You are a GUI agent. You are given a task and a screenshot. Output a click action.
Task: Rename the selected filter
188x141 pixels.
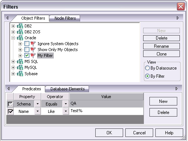[161, 46]
